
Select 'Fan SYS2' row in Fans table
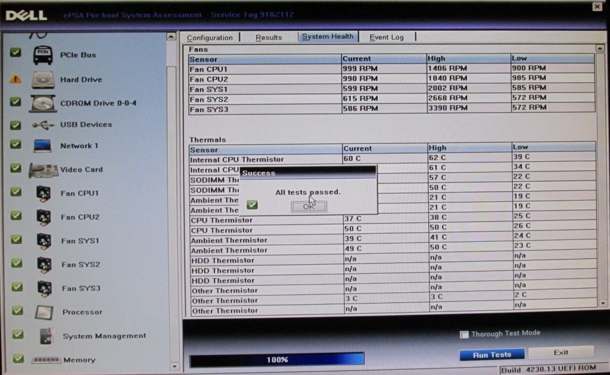(391, 99)
